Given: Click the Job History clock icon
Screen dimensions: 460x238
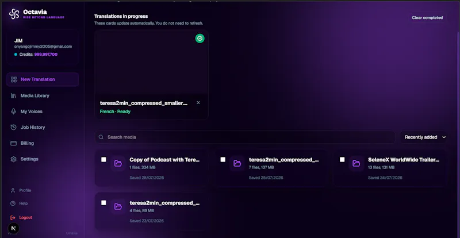Looking at the screenshot, I should 13,128.
